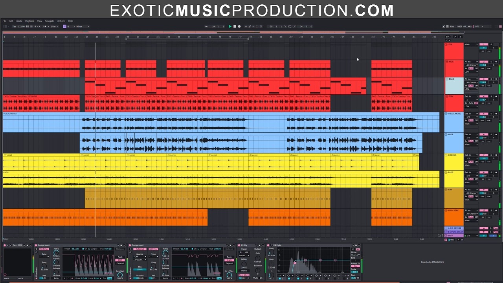Open the Help menu
This screenshot has height=283, width=503.
[71, 21]
